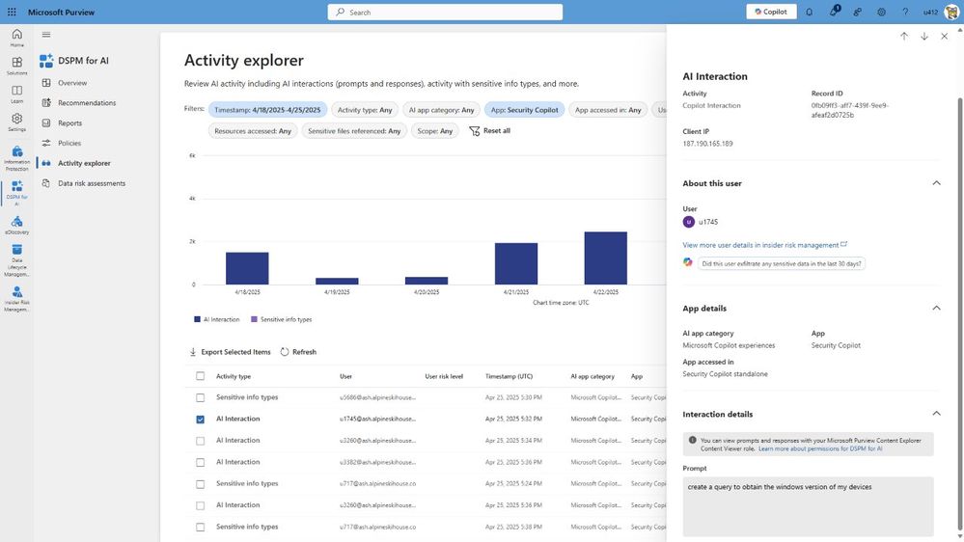Click the Refresh icon above table
This screenshot has height=542, width=964.
pyautogui.click(x=284, y=351)
